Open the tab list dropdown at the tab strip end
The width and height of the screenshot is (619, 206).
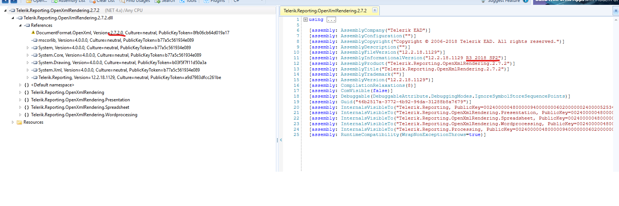(x=616, y=11)
